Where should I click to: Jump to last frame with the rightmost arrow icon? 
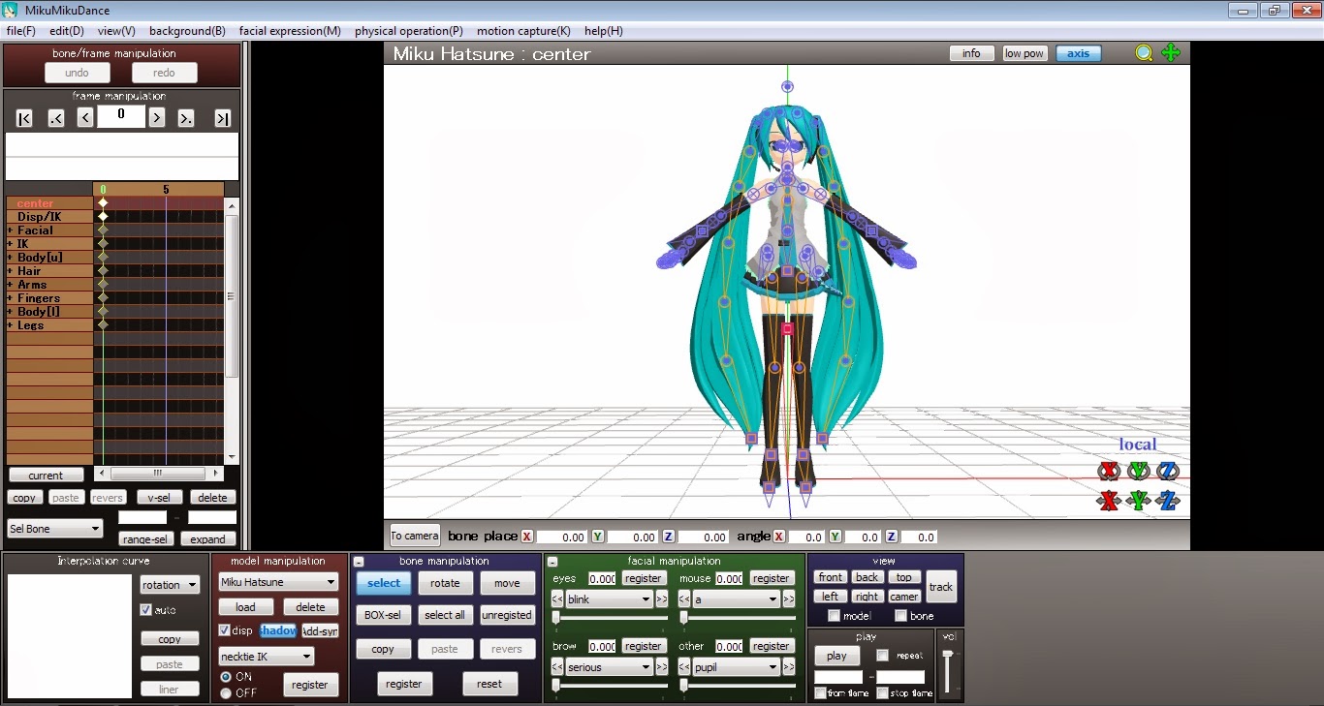tap(222, 117)
